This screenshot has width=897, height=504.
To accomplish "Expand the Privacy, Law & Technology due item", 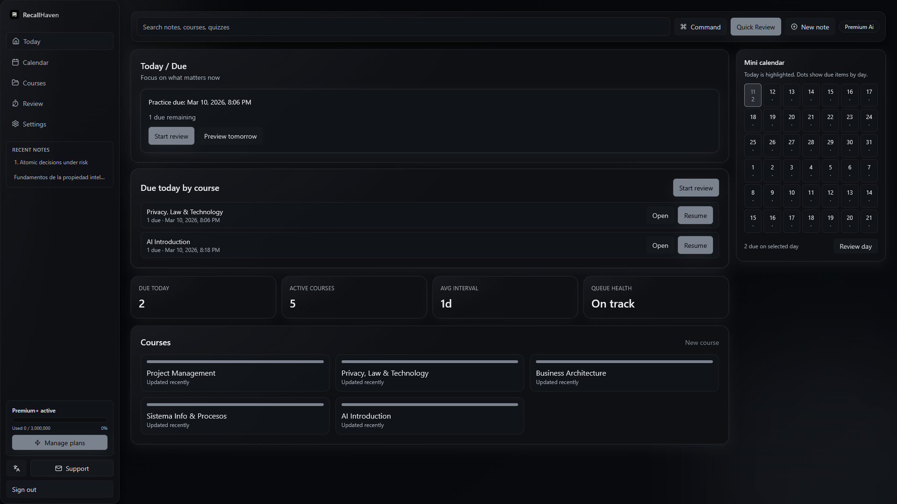I will point(660,215).
